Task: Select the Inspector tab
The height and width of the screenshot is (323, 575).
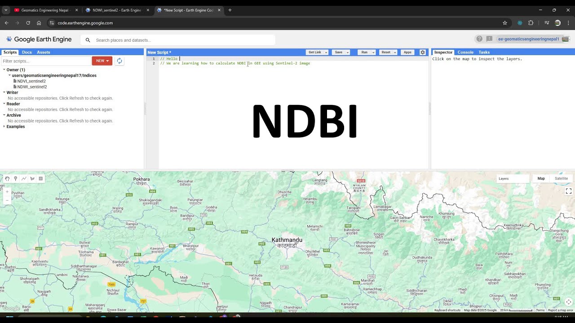Action: click(x=443, y=52)
